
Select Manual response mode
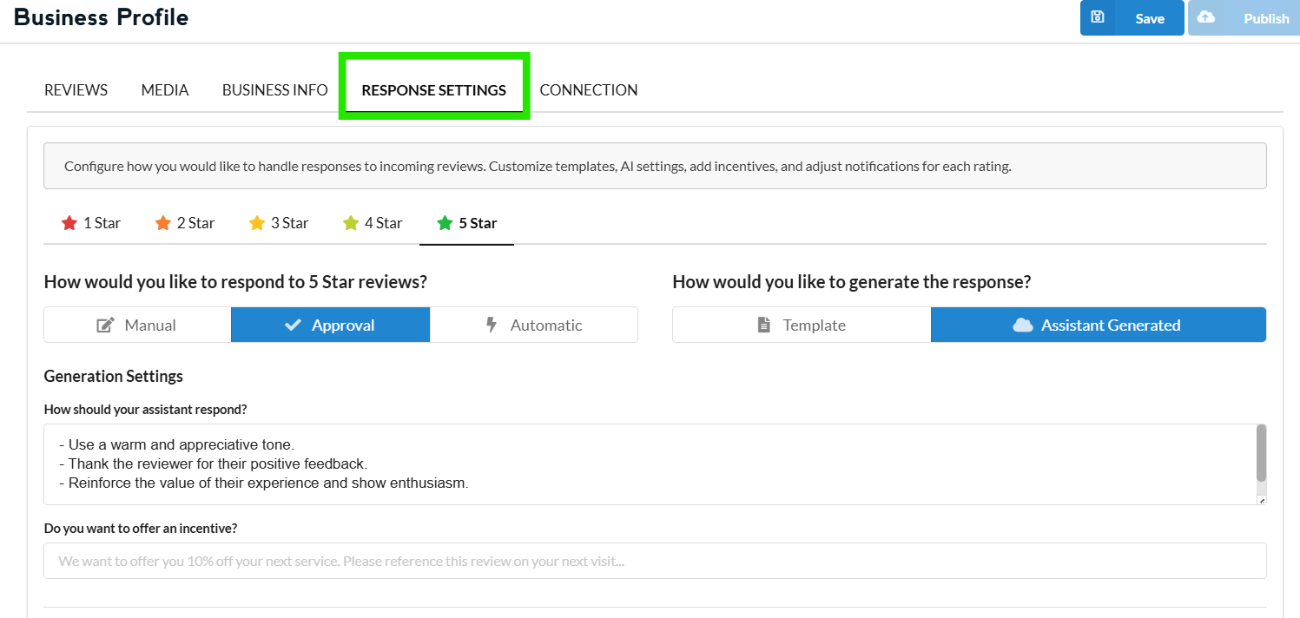pyautogui.click(x=137, y=325)
